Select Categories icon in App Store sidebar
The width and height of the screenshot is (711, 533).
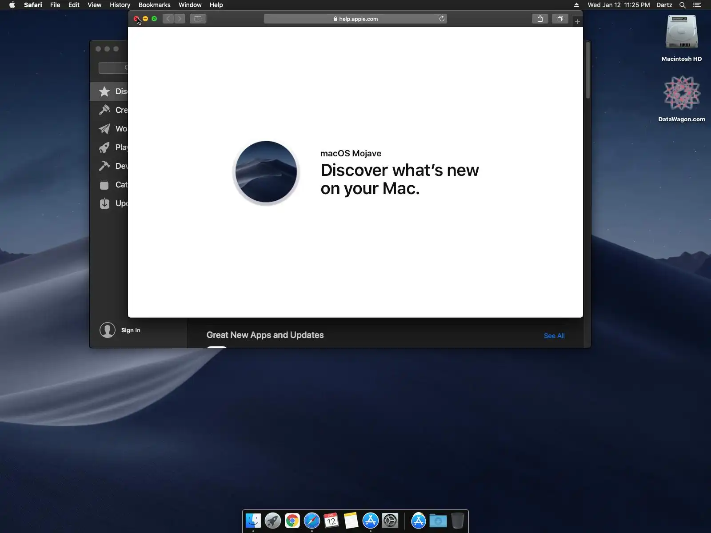[x=104, y=185]
